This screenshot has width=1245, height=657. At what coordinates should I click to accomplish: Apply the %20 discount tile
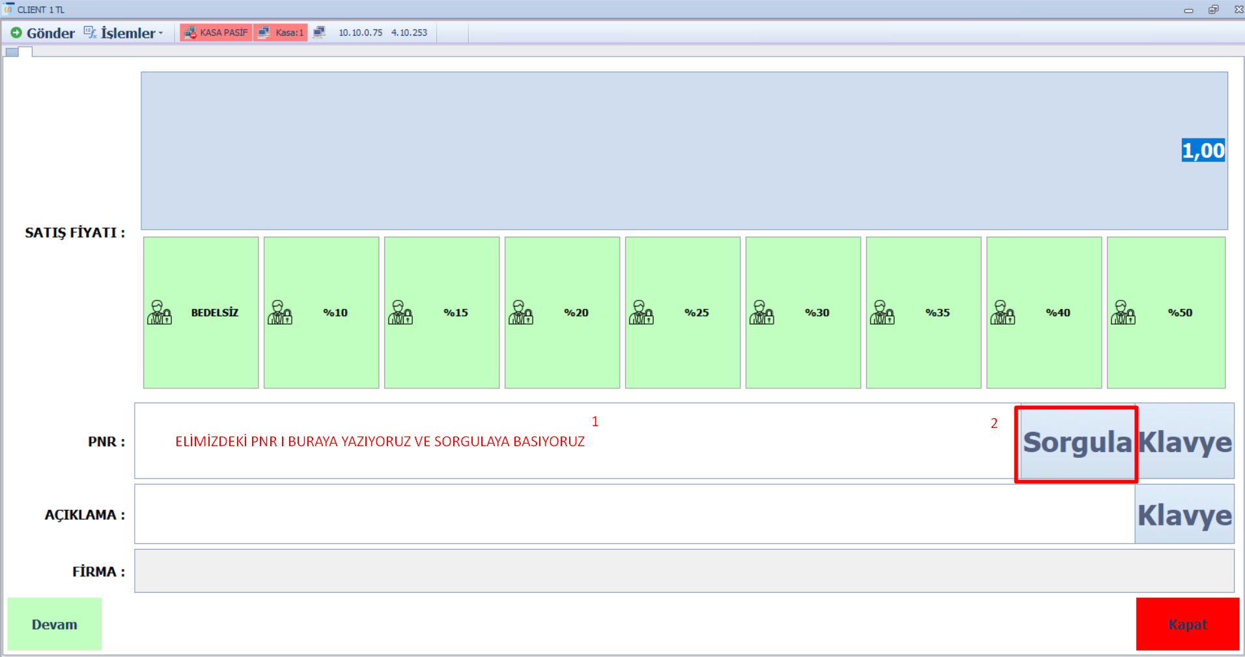(562, 313)
